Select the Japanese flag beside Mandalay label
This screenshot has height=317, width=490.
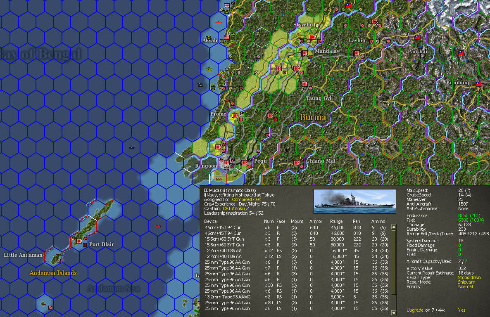click(x=304, y=53)
